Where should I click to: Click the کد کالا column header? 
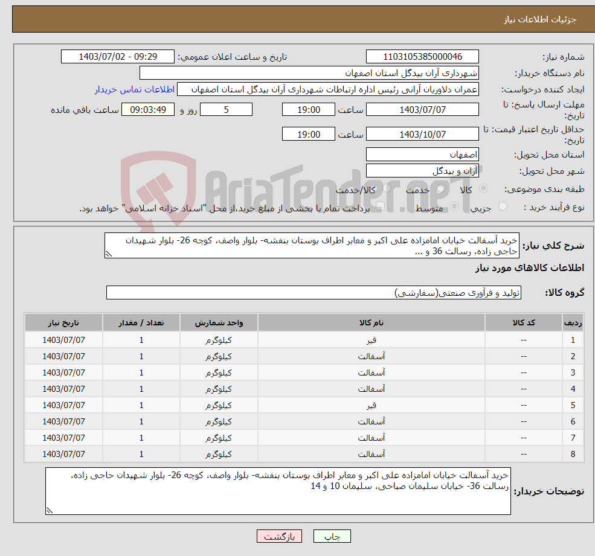pyautogui.click(x=524, y=323)
